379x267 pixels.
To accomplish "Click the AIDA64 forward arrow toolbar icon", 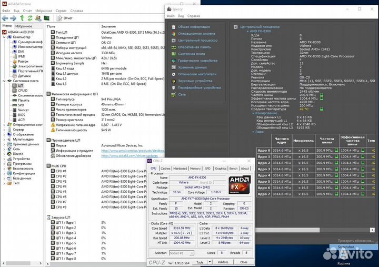I will tap(13, 18).
